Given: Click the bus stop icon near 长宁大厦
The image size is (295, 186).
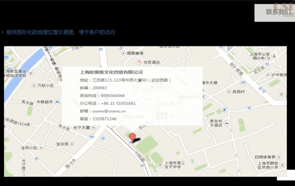Looking at the screenshot, I should pos(92,137).
